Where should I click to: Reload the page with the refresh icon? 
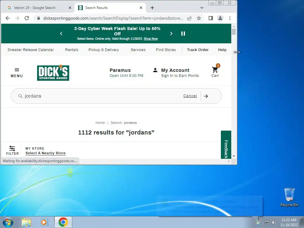pyautogui.click(x=27, y=18)
